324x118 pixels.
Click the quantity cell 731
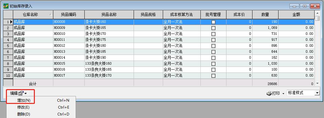point(265,34)
